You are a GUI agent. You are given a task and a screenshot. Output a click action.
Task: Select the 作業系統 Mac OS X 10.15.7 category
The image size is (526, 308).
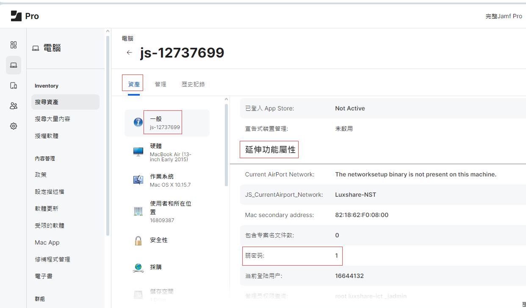tap(167, 180)
